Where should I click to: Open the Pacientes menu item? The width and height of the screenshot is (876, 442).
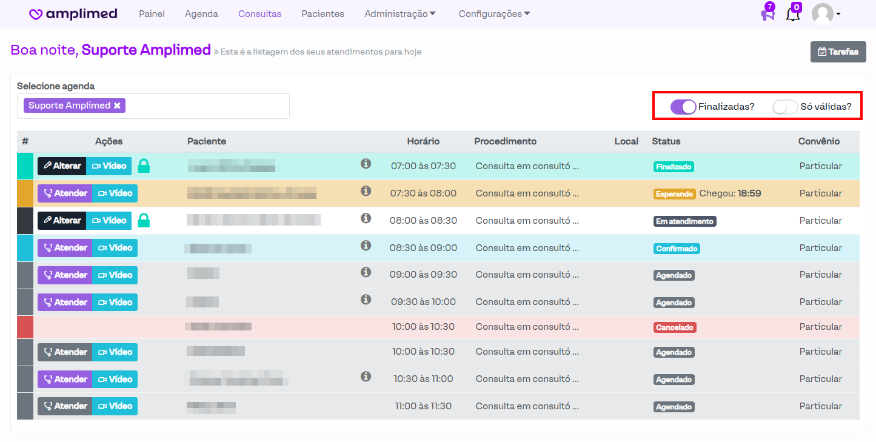(x=323, y=14)
